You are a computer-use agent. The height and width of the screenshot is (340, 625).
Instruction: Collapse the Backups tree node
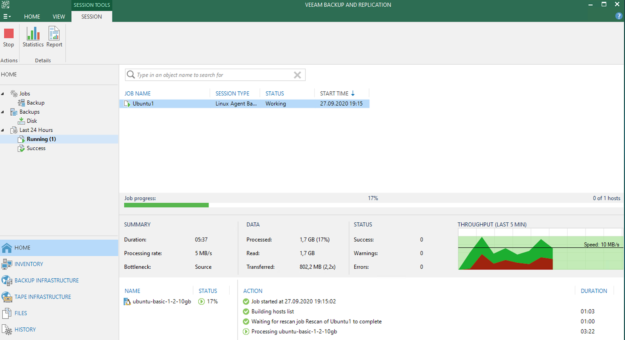(x=3, y=112)
